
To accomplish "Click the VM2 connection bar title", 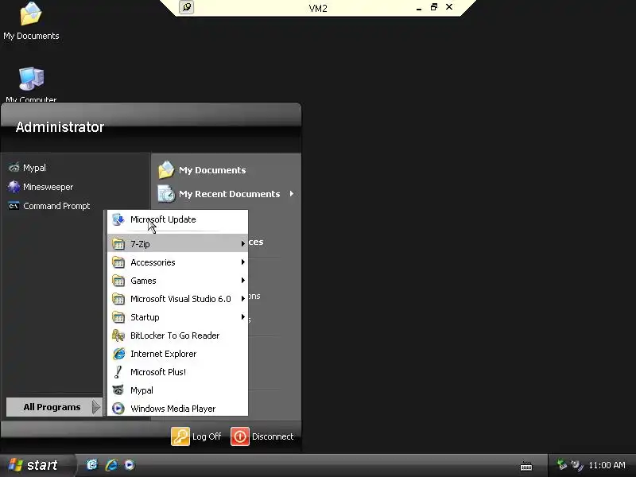I will click(318, 8).
